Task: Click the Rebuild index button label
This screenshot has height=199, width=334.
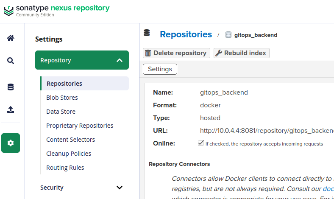Action: pyautogui.click(x=245, y=53)
